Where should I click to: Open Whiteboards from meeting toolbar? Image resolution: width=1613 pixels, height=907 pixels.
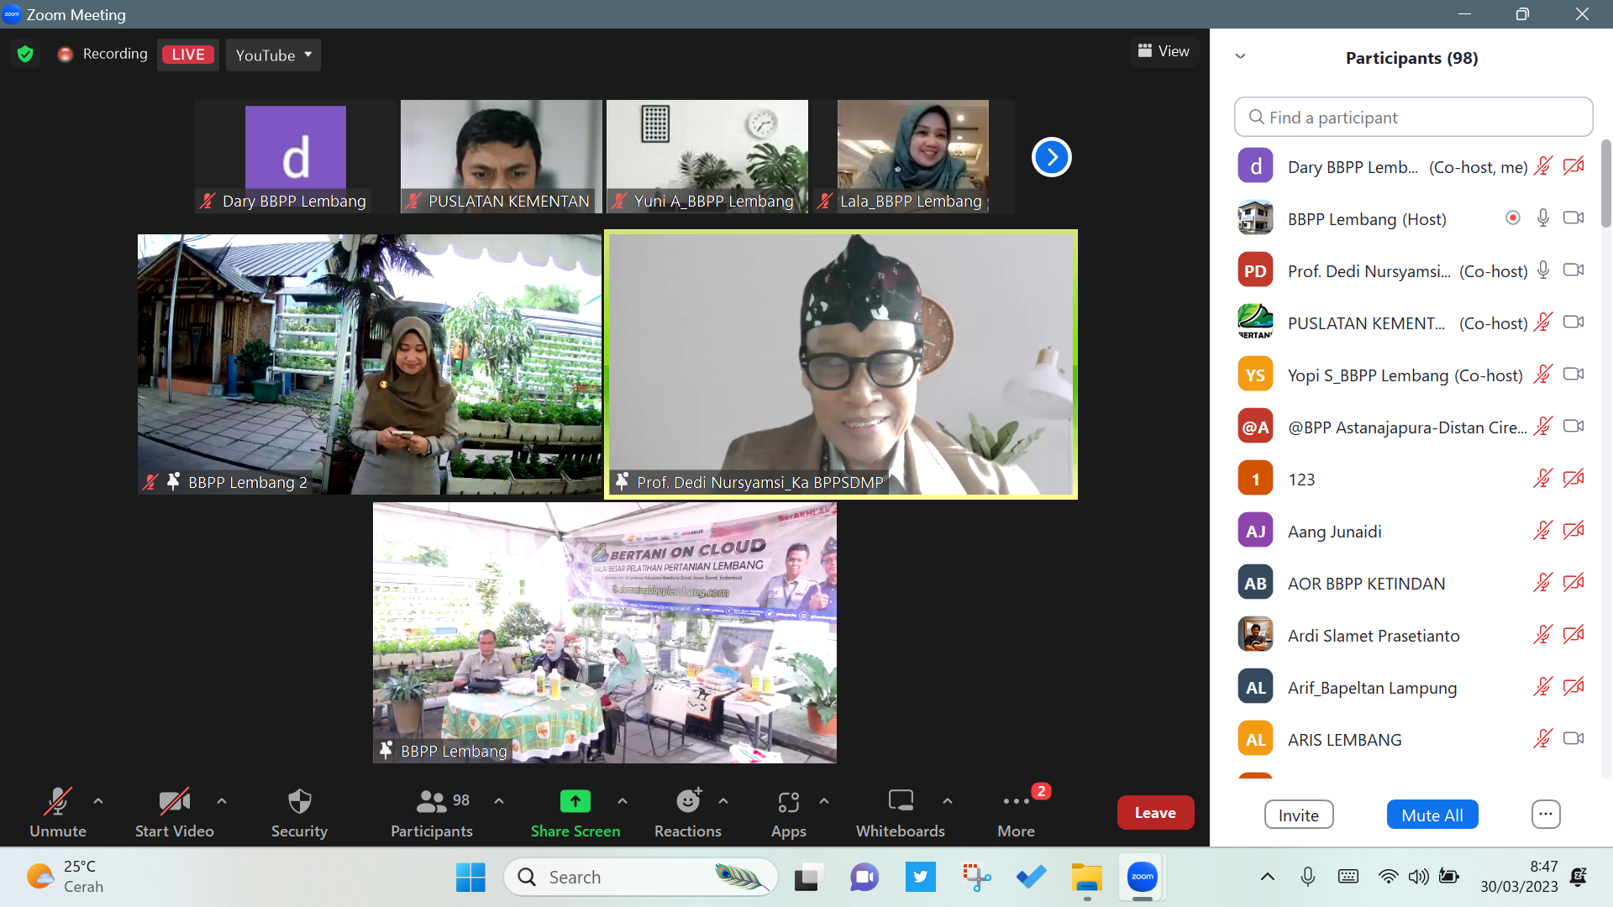(x=900, y=802)
